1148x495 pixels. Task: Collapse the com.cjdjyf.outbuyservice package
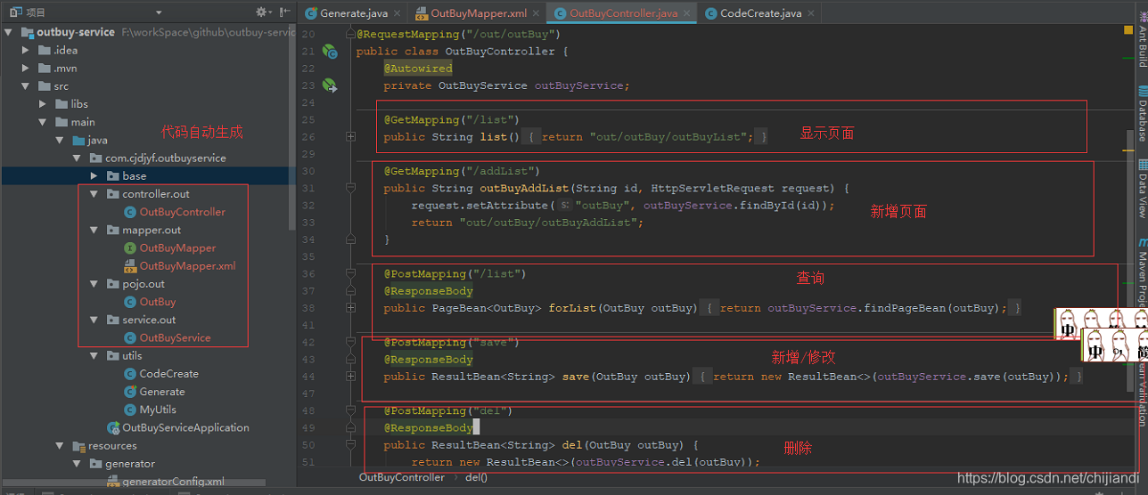tap(78, 158)
